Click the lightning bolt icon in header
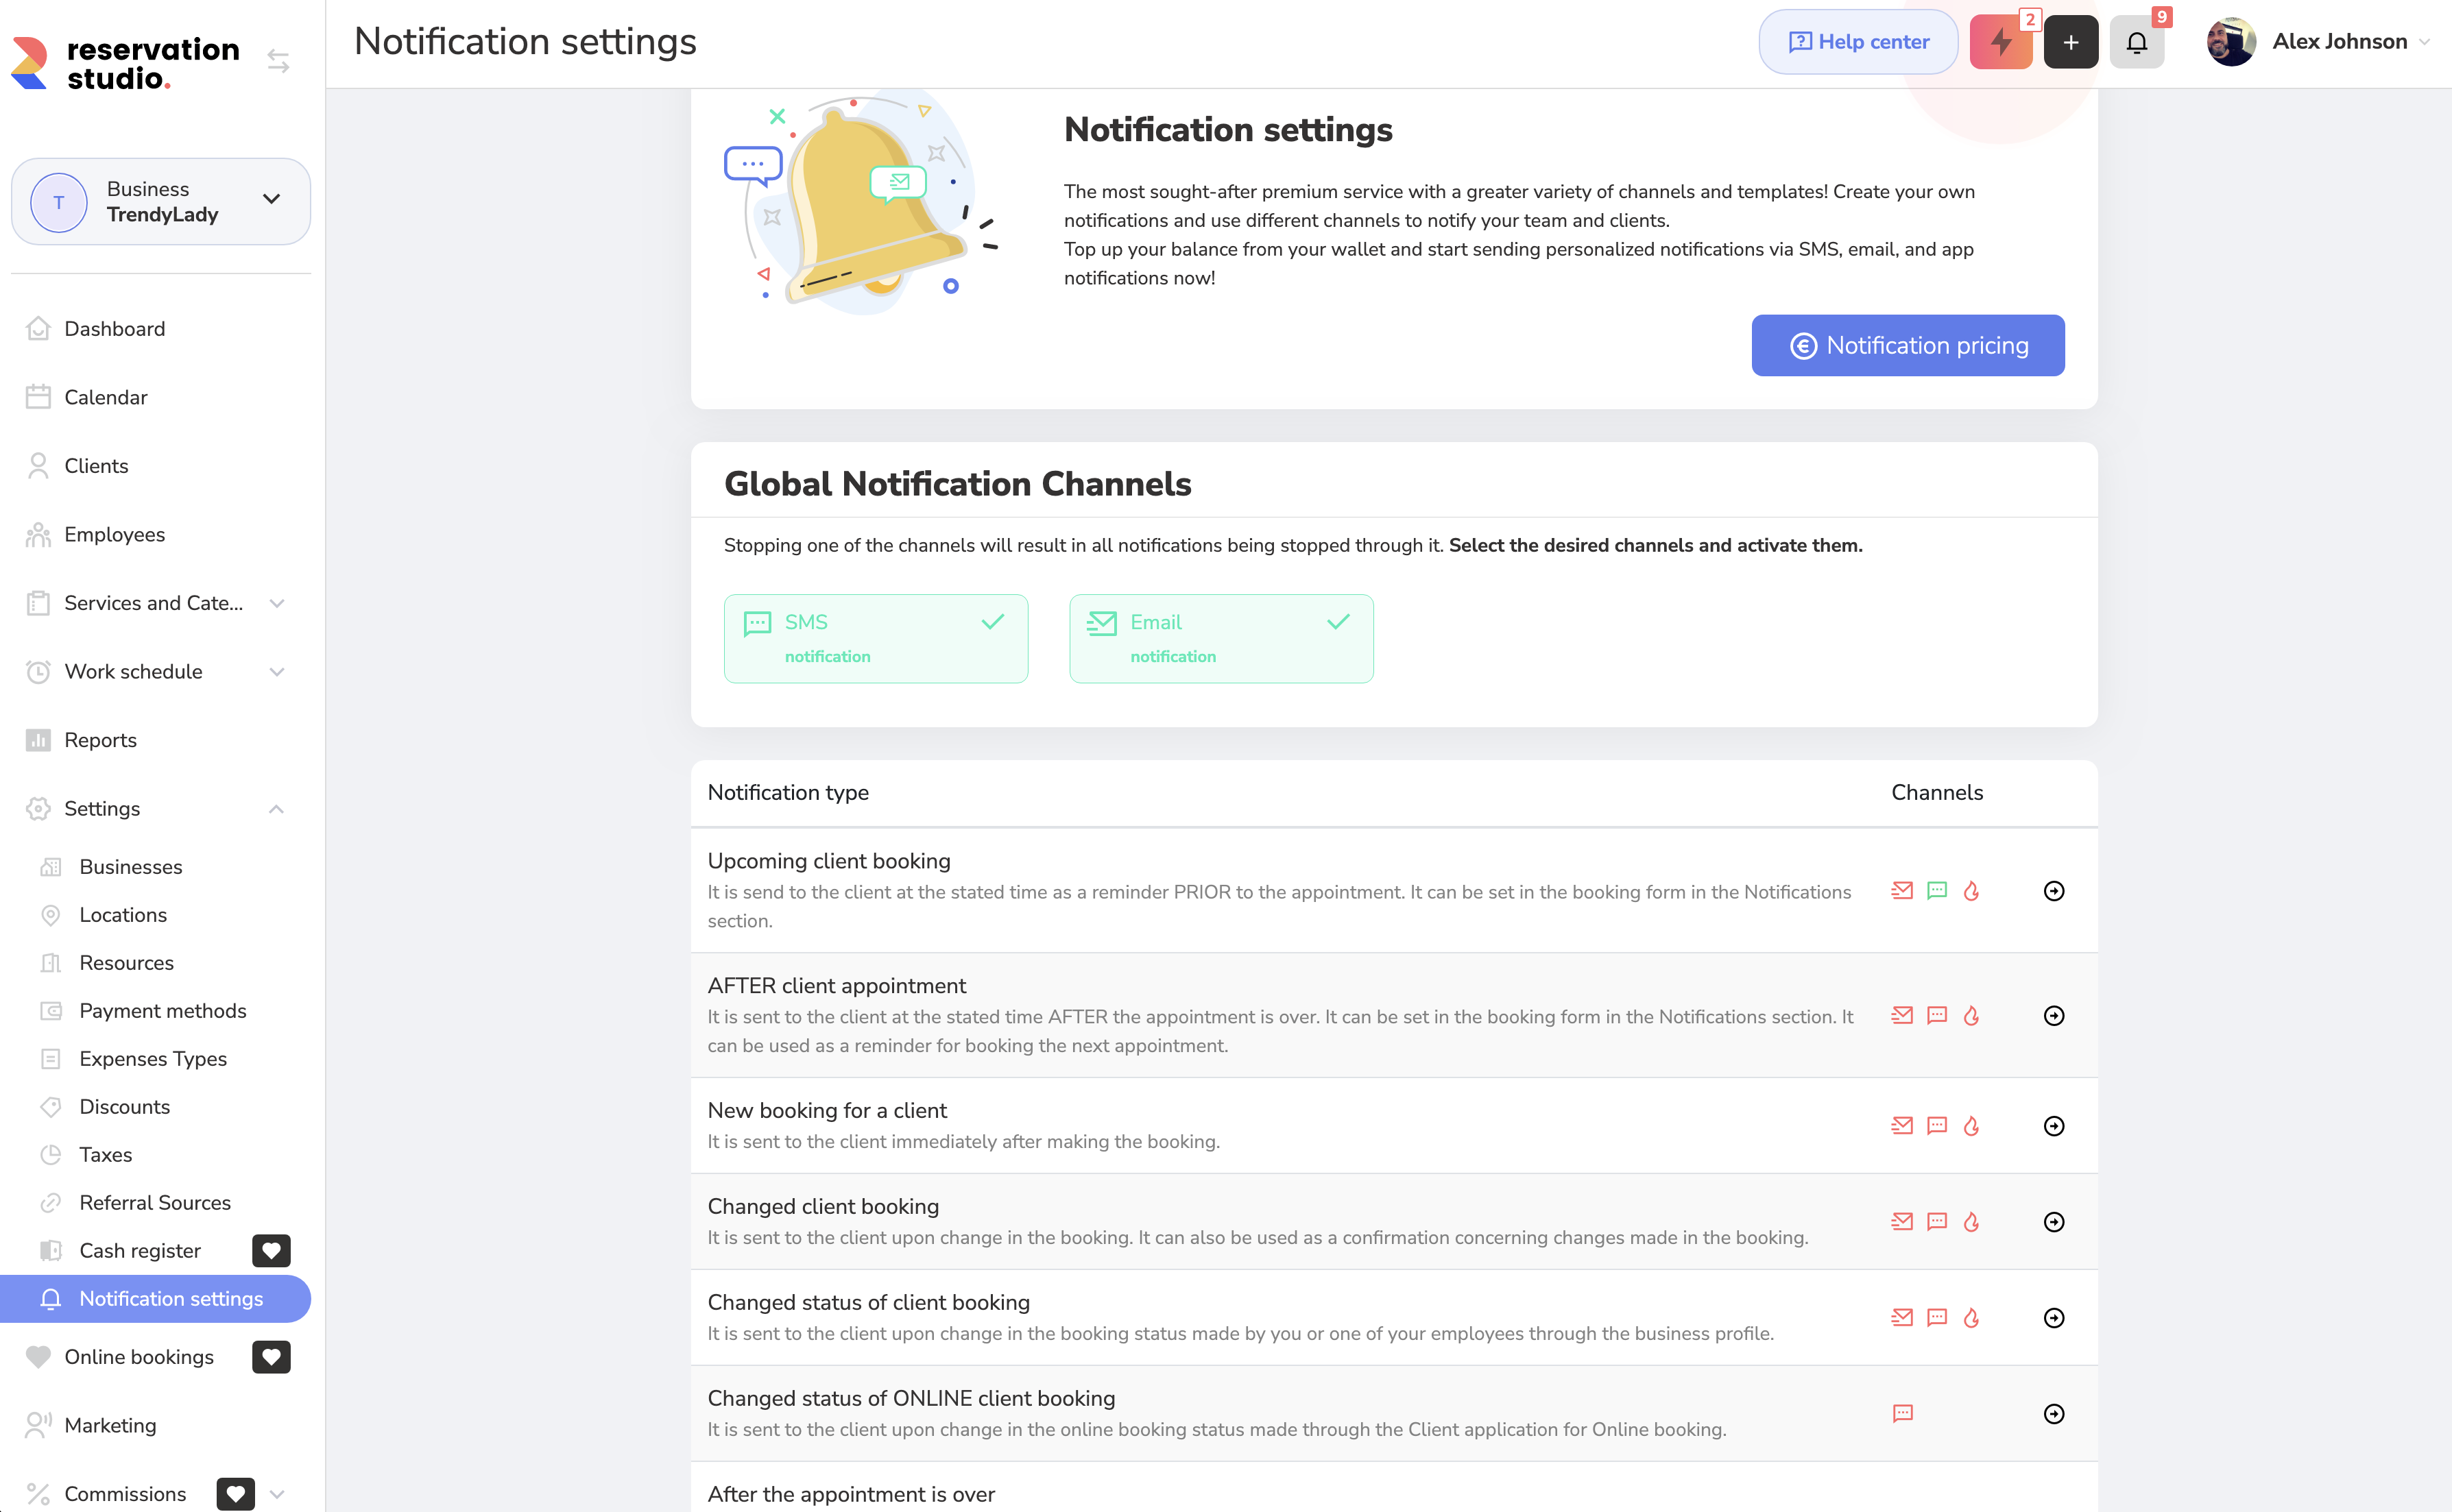The height and width of the screenshot is (1512, 2452). [x=2000, y=42]
